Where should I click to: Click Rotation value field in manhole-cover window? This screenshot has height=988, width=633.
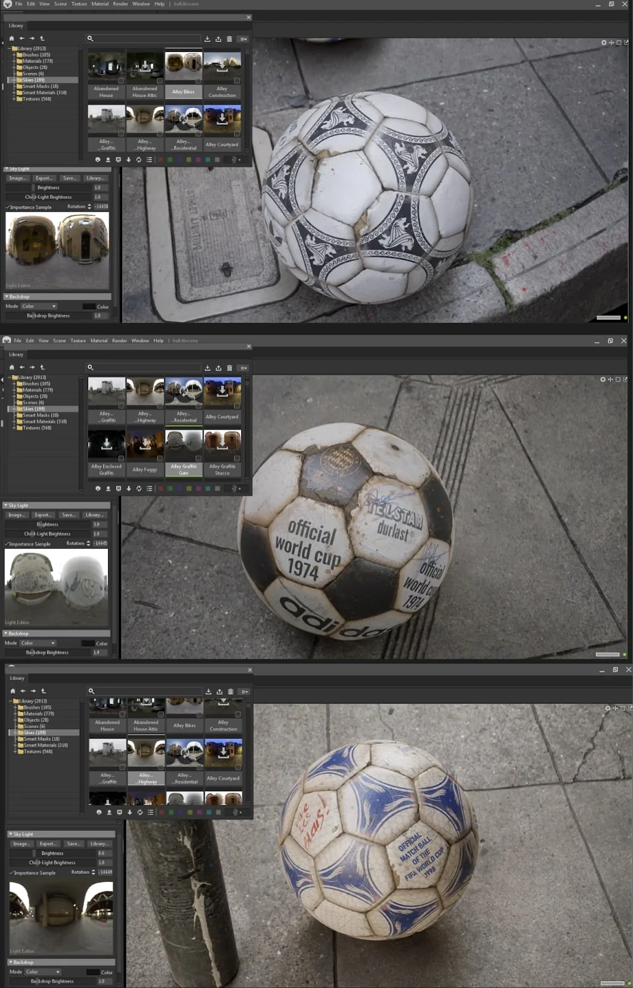tap(102, 207)
